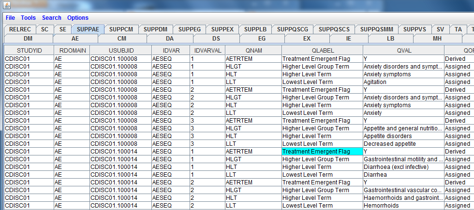Viewport: 474px width, 210px height.
Task: Select the QVAL cell 'Decreased appetite'
Action: 404,144
